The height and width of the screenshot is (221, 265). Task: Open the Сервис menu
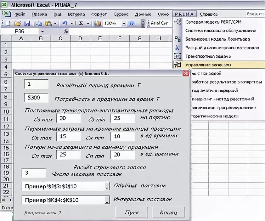pos(121,14)
